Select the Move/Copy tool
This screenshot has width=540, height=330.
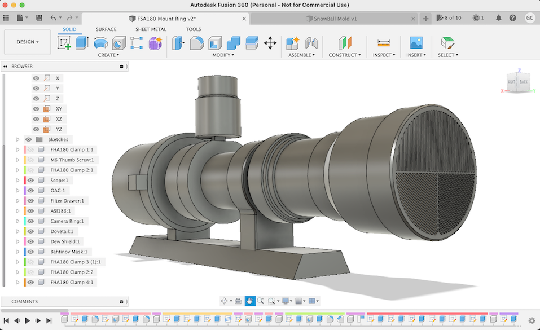pyautogui.click(x=270, y=43)
